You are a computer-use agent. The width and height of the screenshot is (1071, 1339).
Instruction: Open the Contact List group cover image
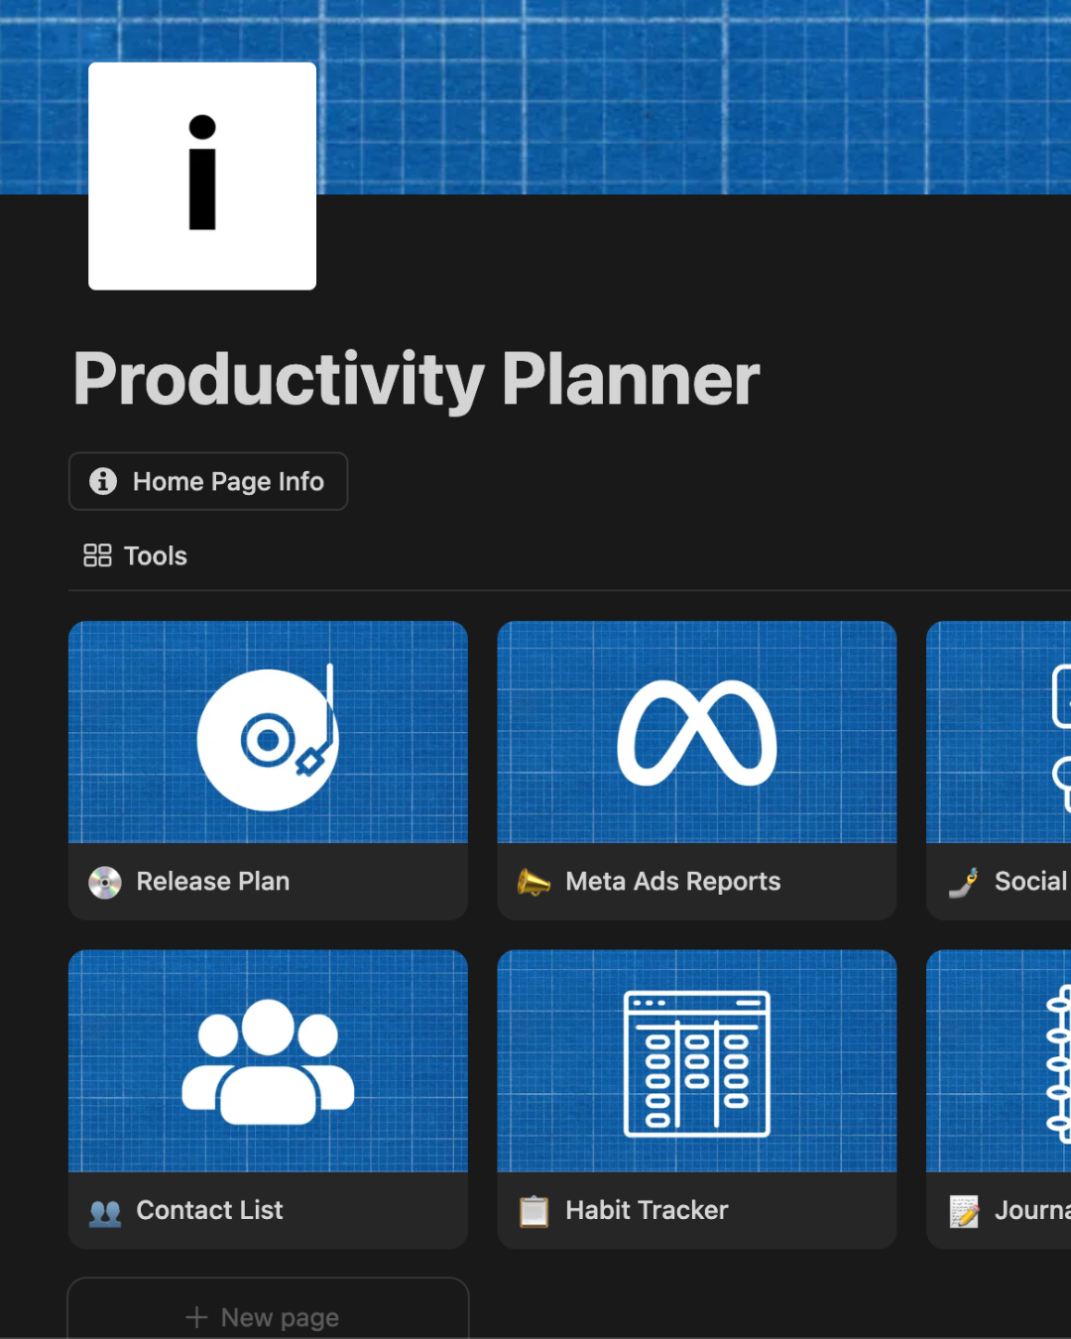coord(268,1061)
